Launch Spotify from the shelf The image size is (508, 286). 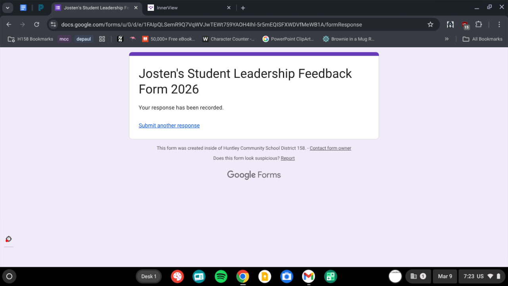click(x=221, y=276)
